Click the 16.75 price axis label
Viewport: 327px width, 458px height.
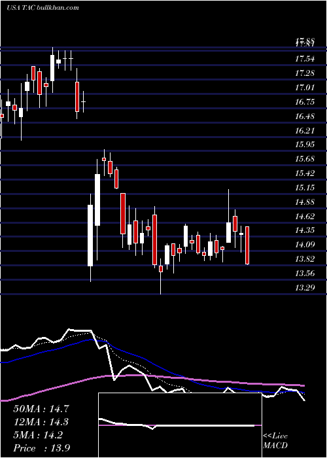305,102
